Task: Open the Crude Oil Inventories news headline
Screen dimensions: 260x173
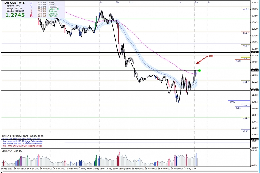Action: click(x=22, y=143)
